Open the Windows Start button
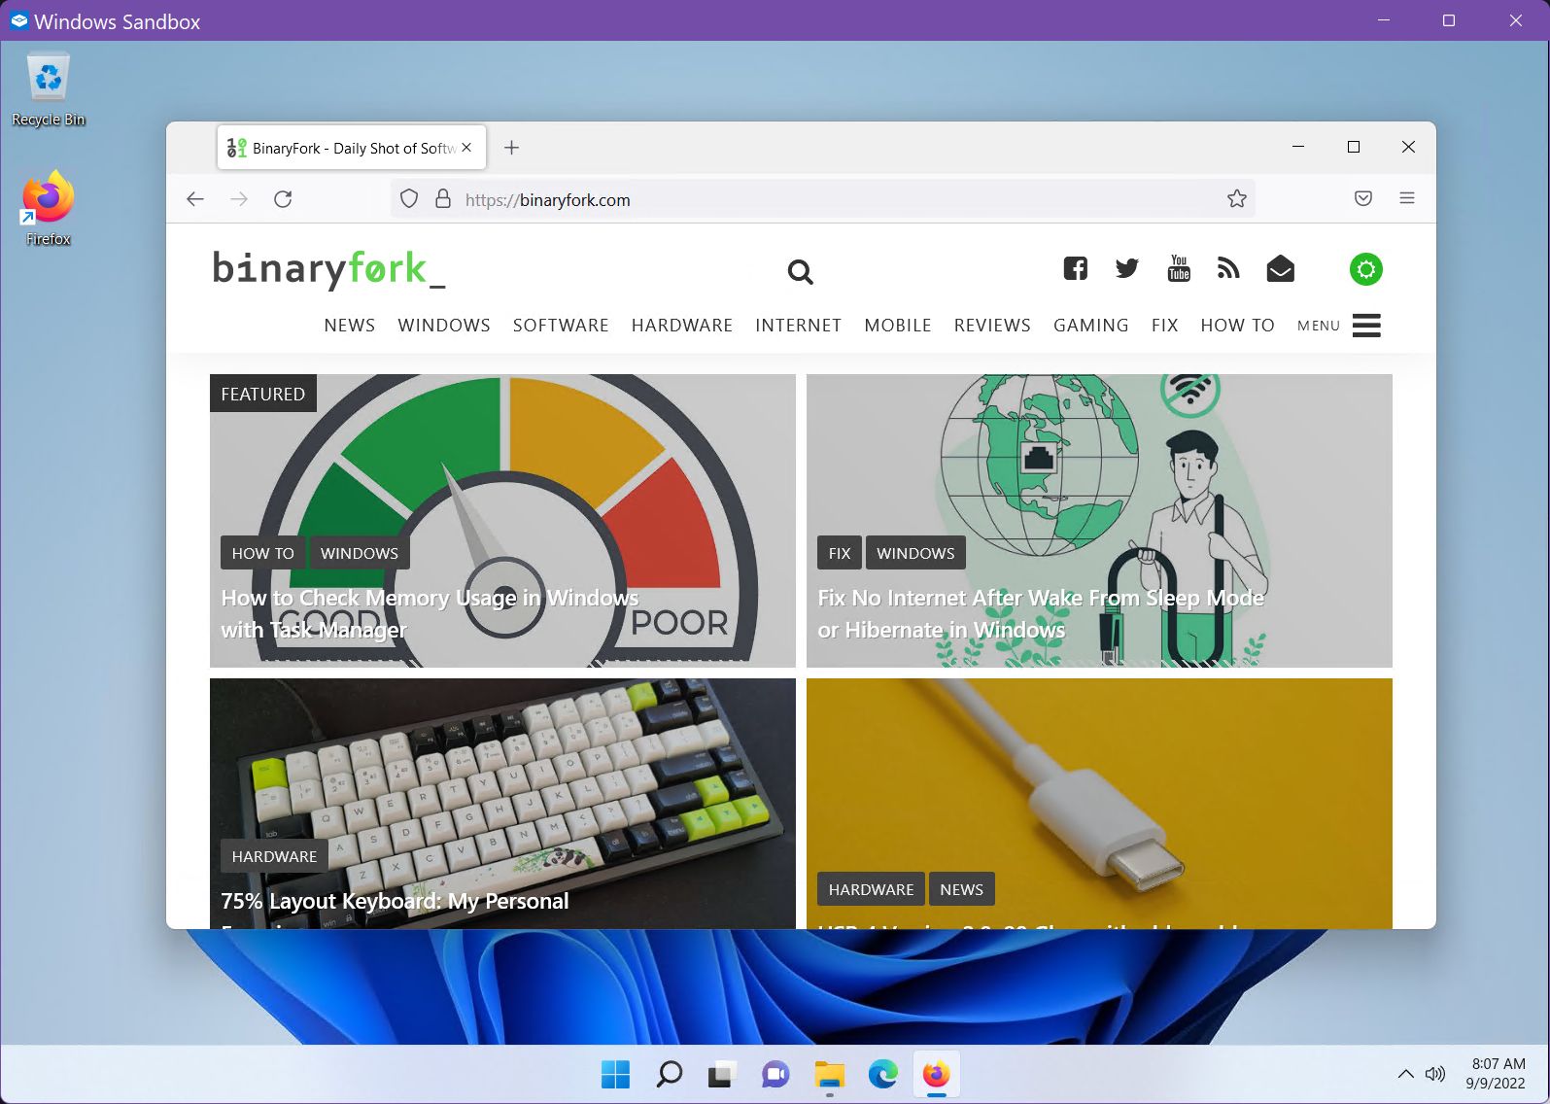This screenshot has height=1104, width=1550. [x=615, y=1074]
